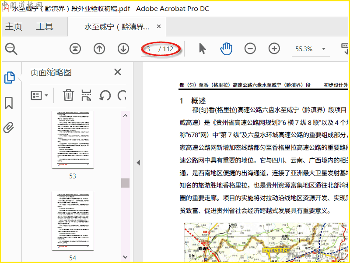Rotate pages clockwise
This screenshot has height=263, width=350.
[122, 96]
